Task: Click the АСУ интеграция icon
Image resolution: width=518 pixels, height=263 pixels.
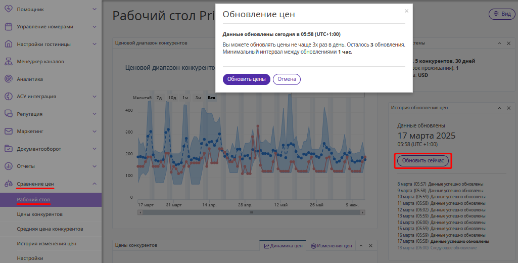Action: [x=9, y=97]
